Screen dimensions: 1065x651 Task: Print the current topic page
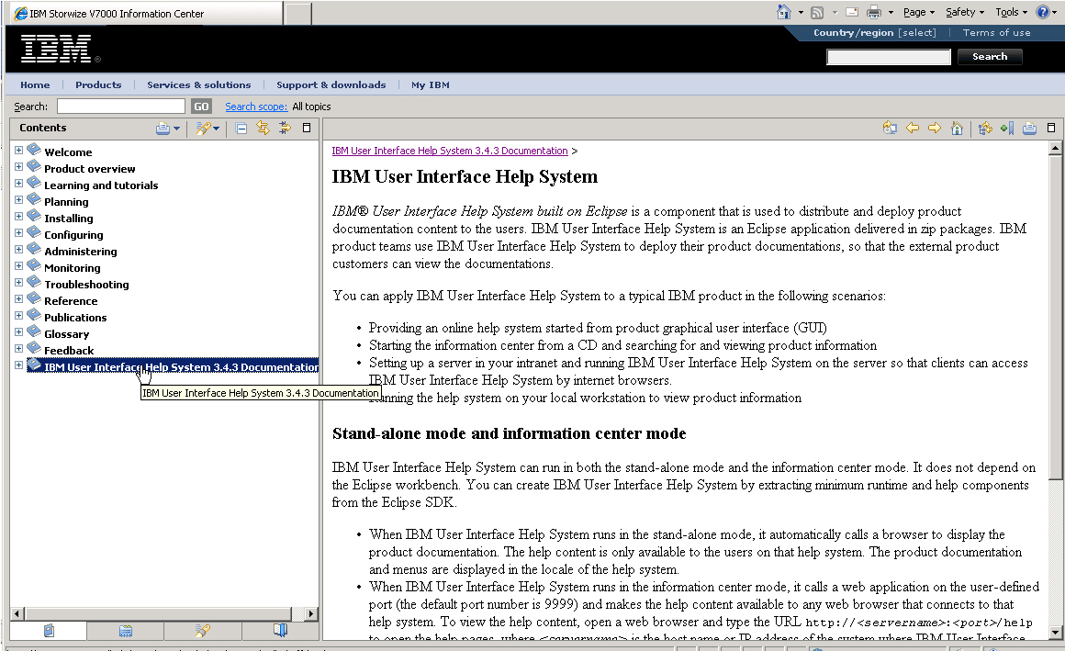(x=1030, y=128)
